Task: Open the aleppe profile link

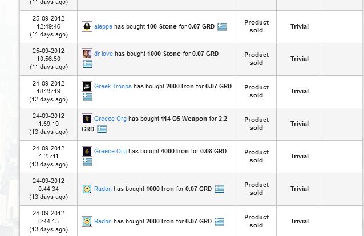Action: point(103,26)
